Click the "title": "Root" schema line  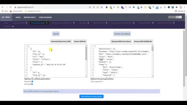pos(106,57)
